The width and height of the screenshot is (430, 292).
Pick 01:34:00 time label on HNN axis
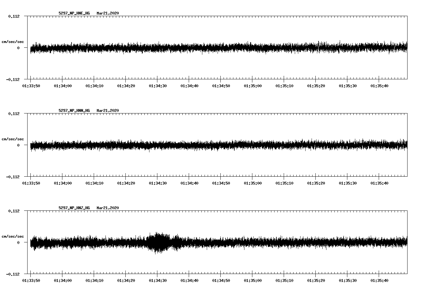[x=63, y=183]
